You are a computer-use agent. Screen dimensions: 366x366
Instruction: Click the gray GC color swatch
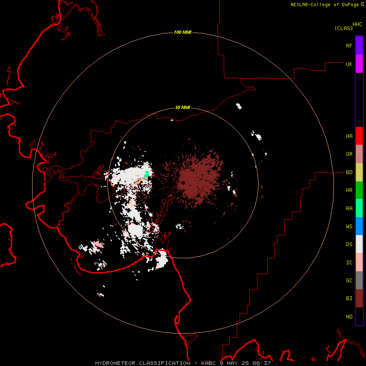(359, 280)
